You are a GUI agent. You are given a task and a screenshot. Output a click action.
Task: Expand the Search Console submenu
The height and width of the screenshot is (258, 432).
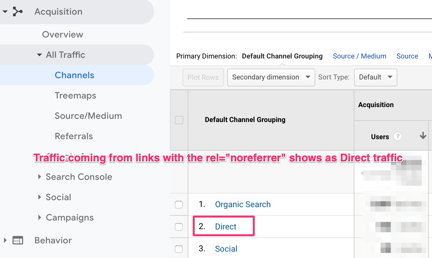(x=39, y=177)
